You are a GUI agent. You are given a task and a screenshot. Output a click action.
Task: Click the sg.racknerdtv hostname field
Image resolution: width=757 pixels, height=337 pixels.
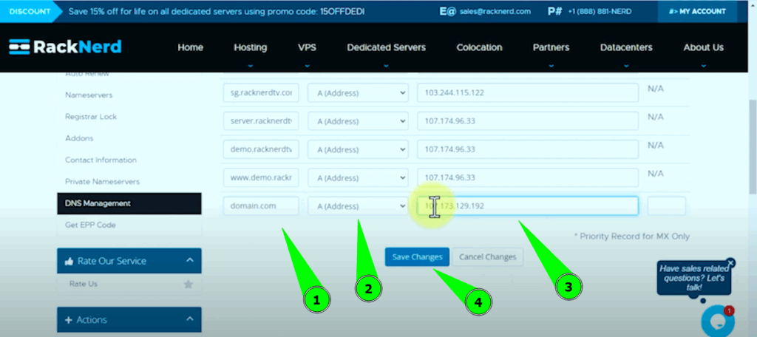261,92
